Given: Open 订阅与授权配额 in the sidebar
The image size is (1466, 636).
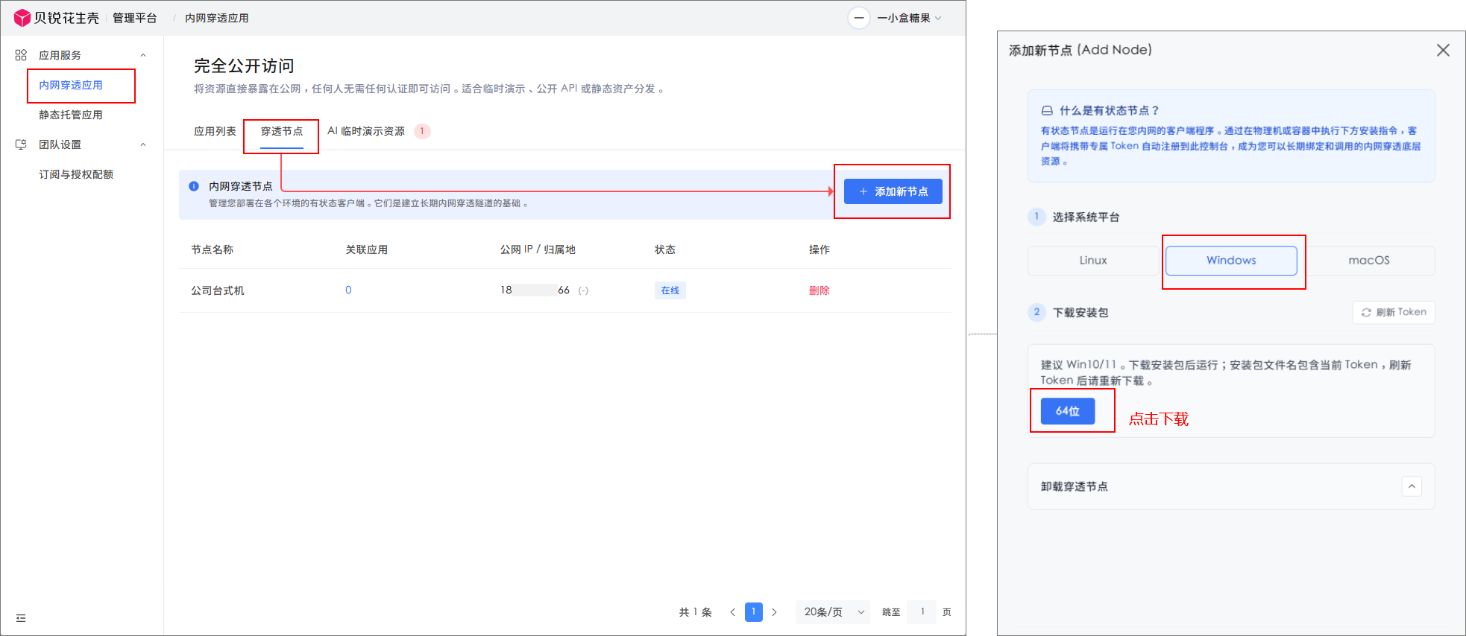Looking at the screenshot, I should 76,174.
